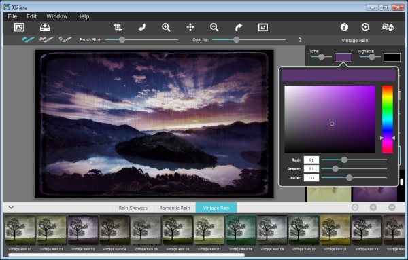Toggle the second brush mode icon
This screenshot has height=260, width=408.
pos(46,39)
